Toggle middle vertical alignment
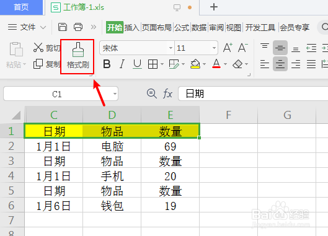This screenshot has width=328, height=236. click(x=280, y=48)
